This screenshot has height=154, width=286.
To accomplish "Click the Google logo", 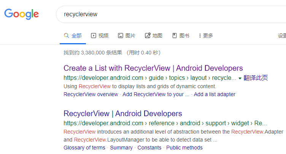I will tap(22, 14).
